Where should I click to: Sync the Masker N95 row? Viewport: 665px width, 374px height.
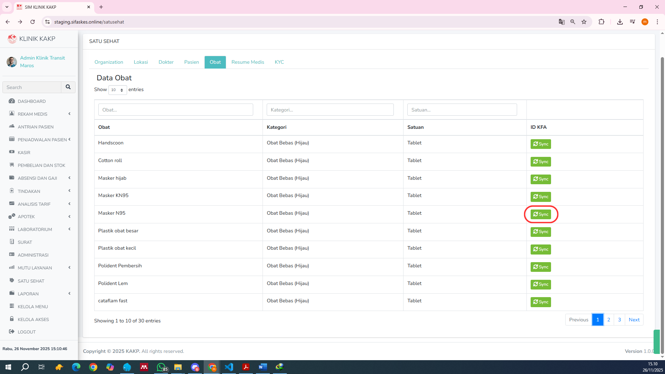click(x=541, y=214)
